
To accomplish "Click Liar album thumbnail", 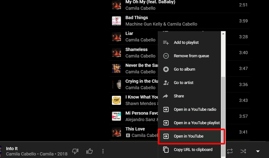I will pyautogui.click(x=116, y=37).
